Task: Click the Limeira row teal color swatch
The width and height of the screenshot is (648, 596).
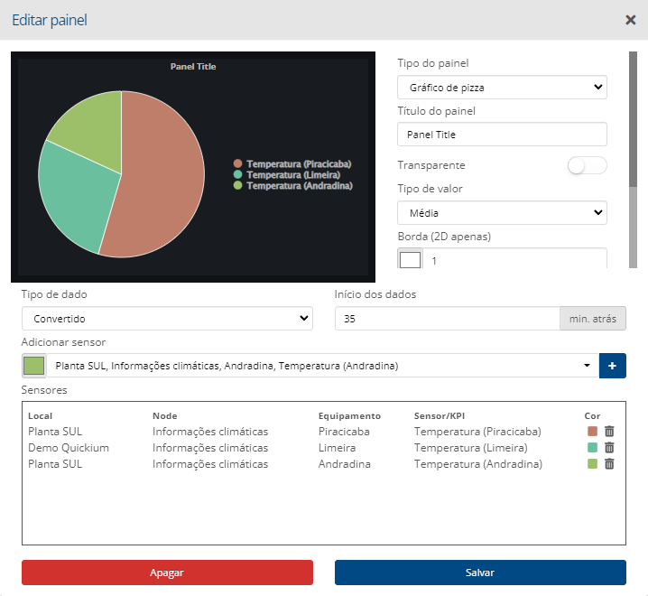Action: point(593,448)
